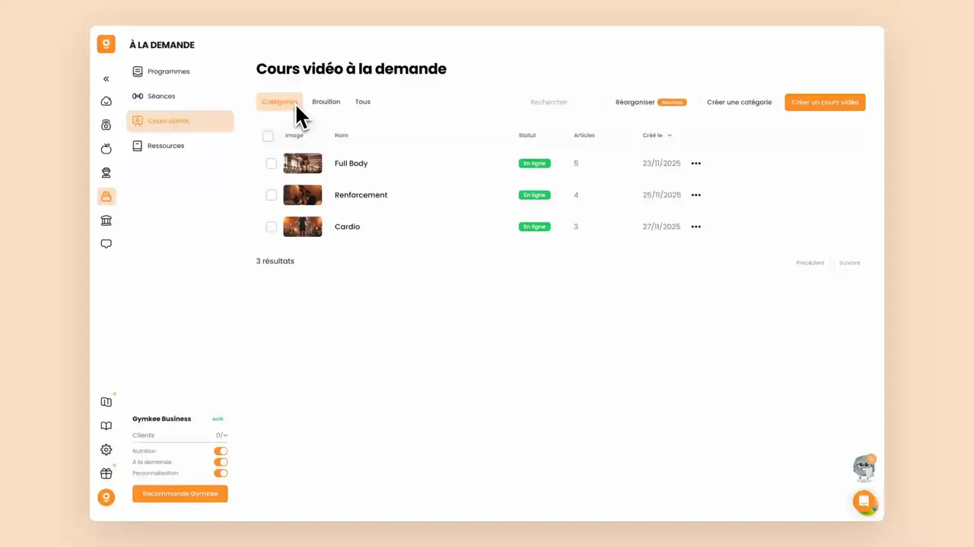Sort by the Créé le column arrow
Image resolution: width=974 pixels, height=547 pixels.
click(x=670, y=135)
